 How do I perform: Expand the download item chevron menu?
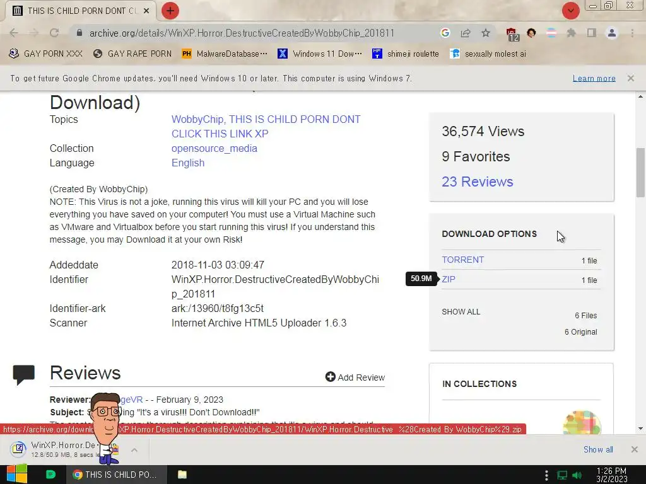point(134,450)
